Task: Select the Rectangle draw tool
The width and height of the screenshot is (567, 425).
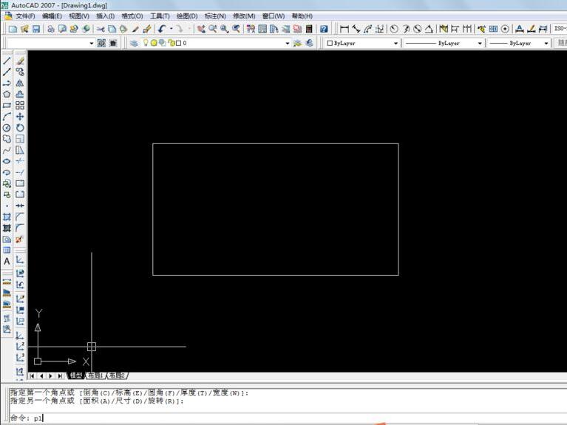Action: click(7, 106)
